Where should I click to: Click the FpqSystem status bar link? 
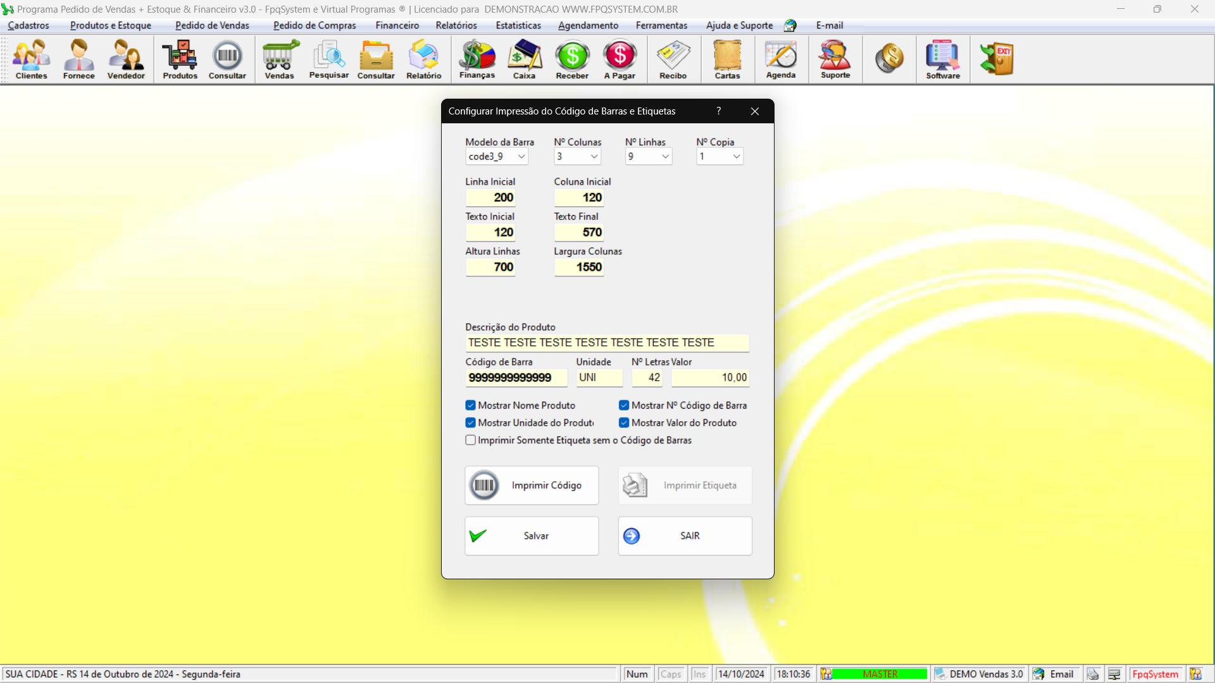(1155, 674)
